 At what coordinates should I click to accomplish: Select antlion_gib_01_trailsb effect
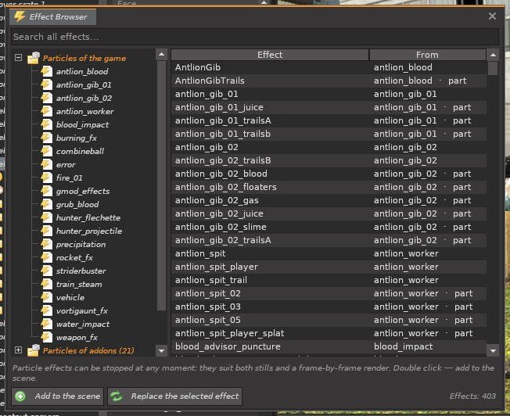[329, 134]
